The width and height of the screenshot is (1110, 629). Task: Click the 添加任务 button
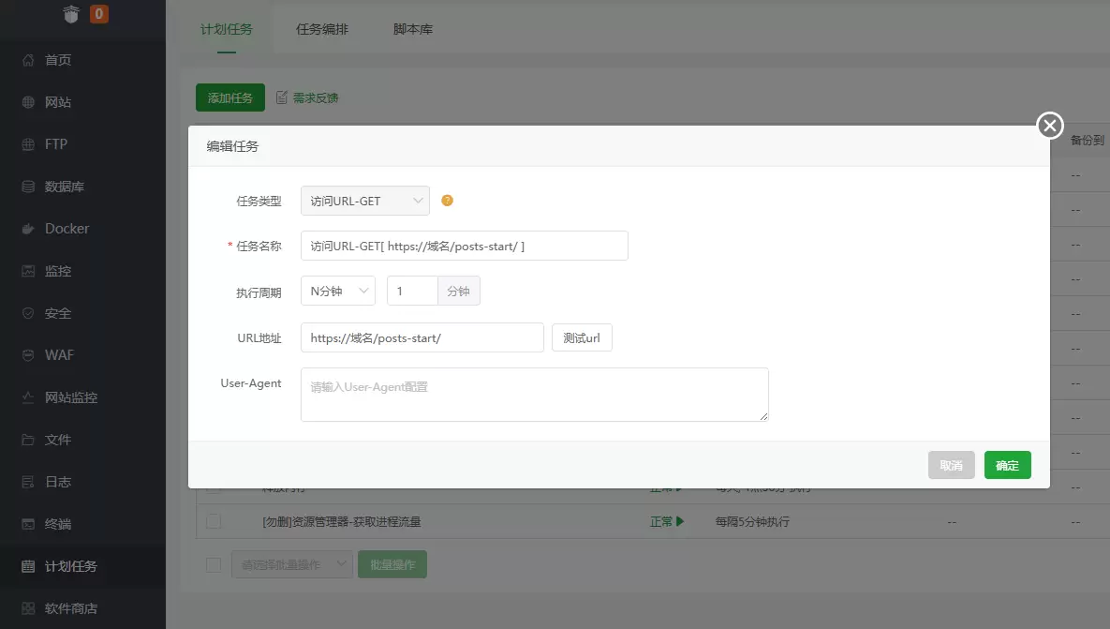(230, 97)
